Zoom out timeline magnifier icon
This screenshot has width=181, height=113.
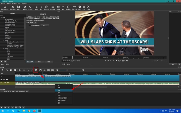pos(57,70)
